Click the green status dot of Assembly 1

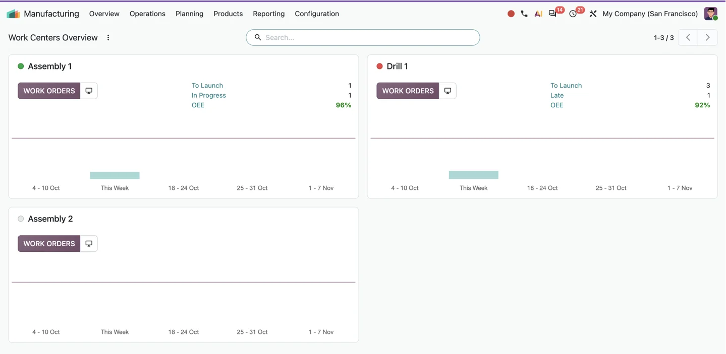tap(21, 66)
